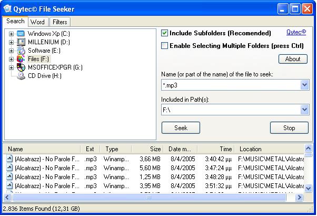Click the results scroll right arrow

(299, 198)
